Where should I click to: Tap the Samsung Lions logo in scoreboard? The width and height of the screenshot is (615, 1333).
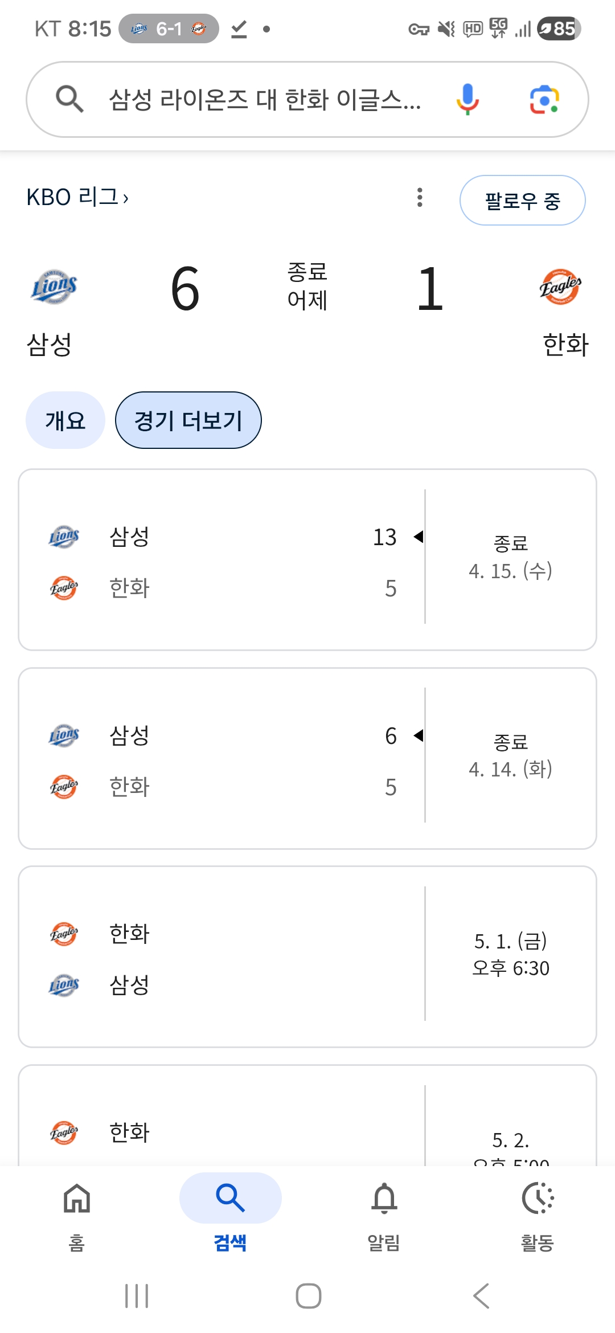coord(54,287)
